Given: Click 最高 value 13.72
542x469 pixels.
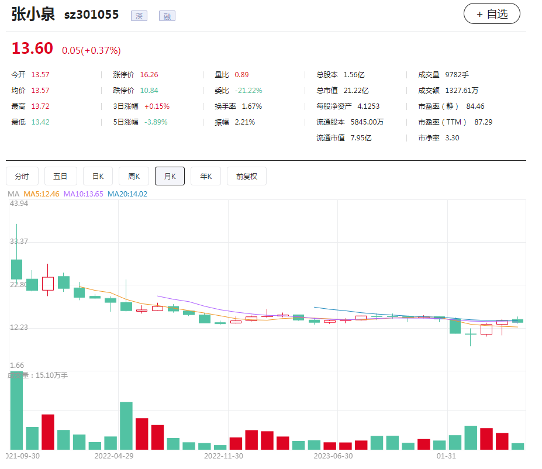Looking at the screenshot, I should coord(40,106).
